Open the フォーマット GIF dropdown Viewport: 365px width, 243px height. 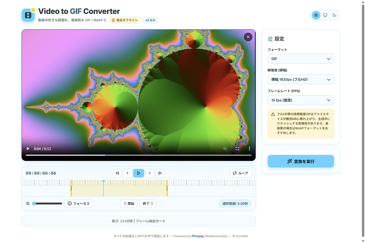click(301, 59)
